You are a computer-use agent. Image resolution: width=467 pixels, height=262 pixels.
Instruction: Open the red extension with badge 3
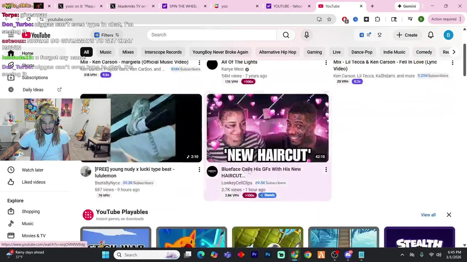[x=345, y=19]
